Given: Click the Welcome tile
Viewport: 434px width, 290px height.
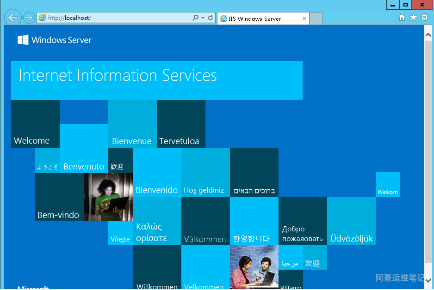Looking at the screenshot, I should [x=35, y=124].
